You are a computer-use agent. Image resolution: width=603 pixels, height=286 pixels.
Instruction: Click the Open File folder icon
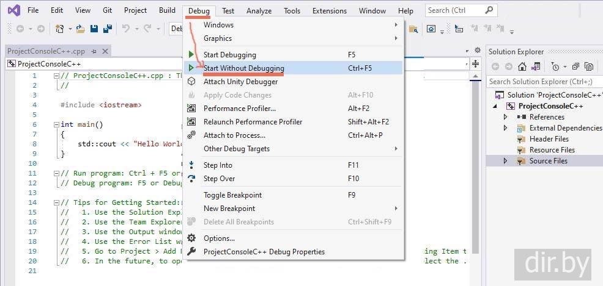[x=80, y=29]
